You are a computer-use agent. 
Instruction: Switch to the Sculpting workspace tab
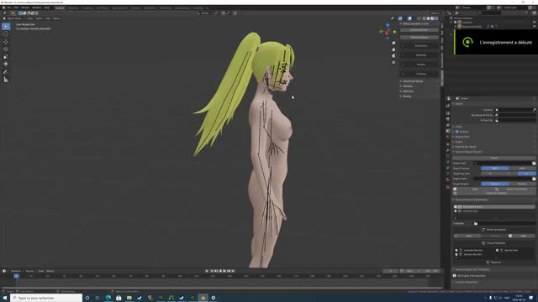point(87,8)
